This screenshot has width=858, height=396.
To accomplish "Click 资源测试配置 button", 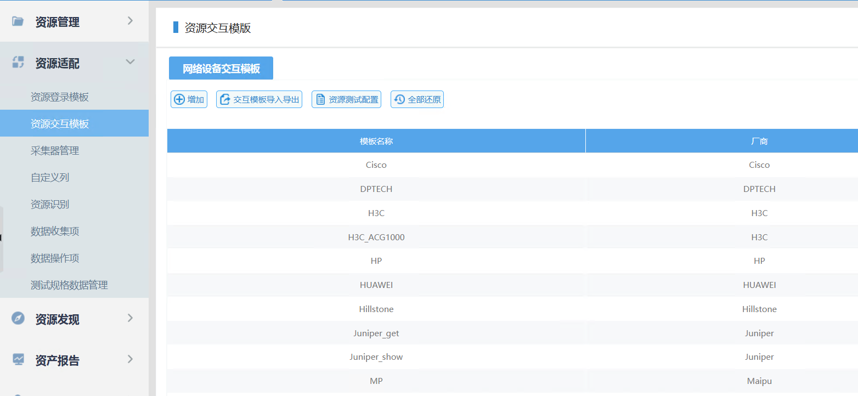I will 346,99.
